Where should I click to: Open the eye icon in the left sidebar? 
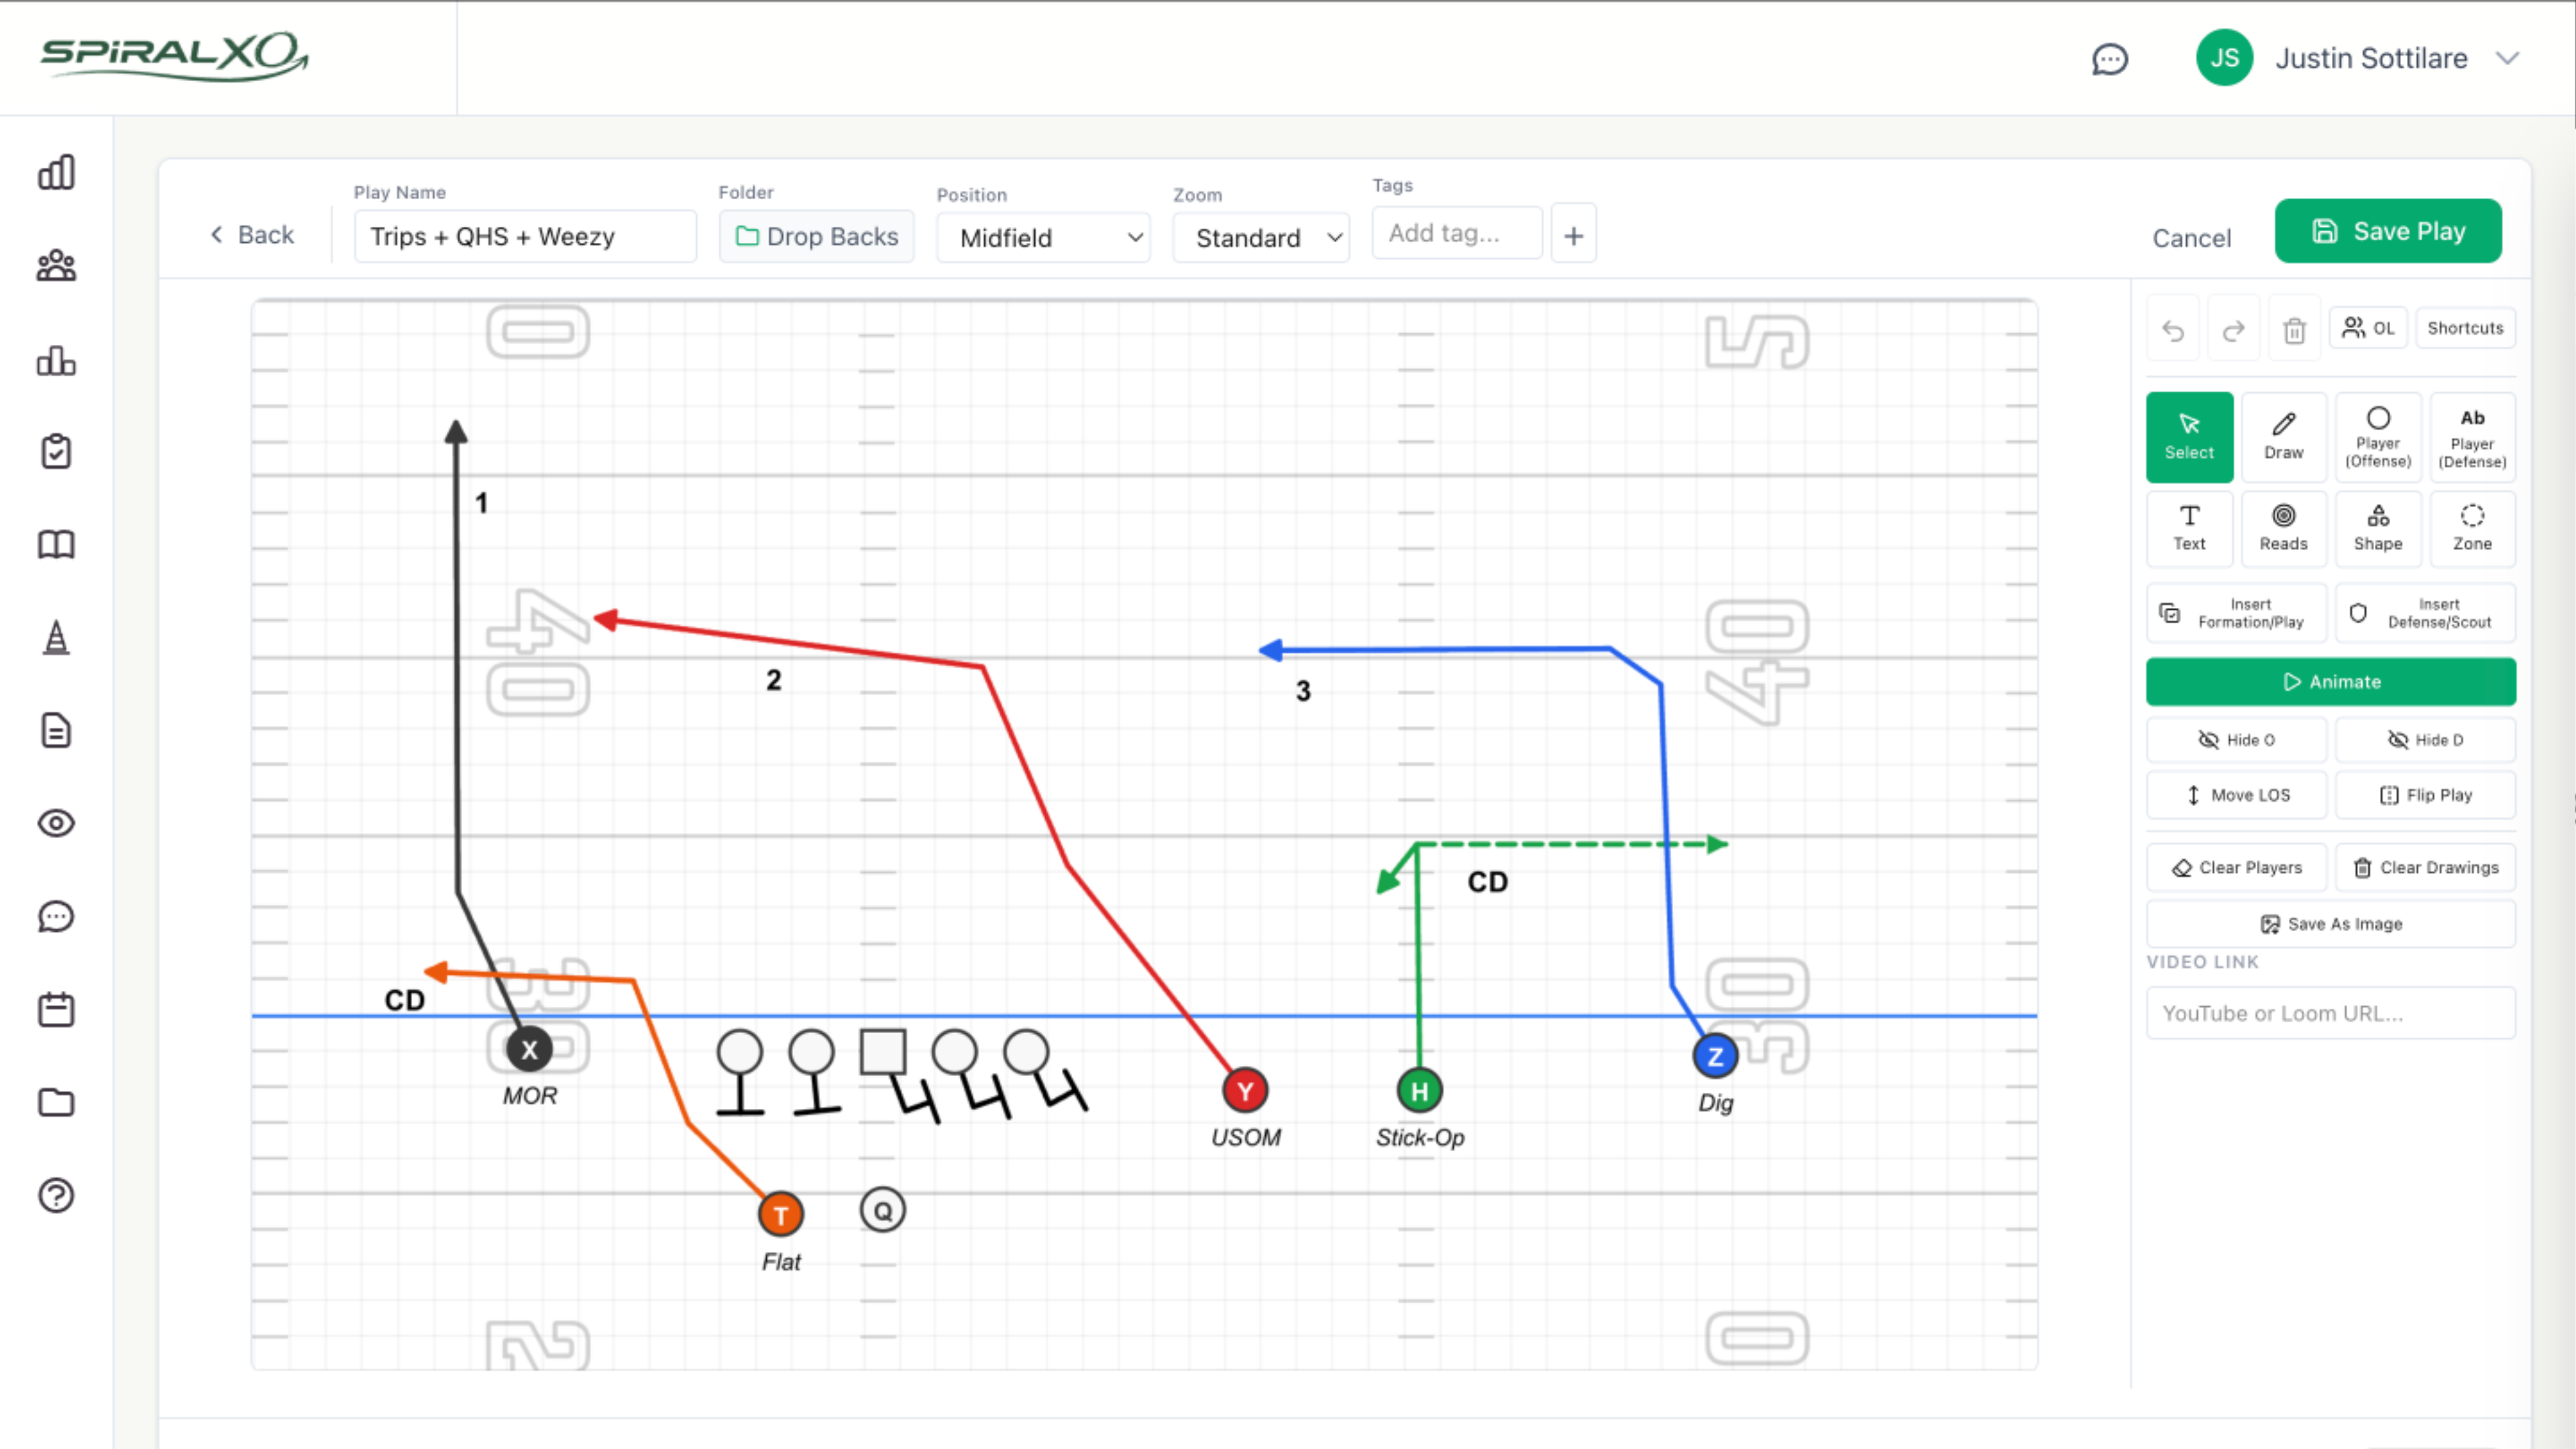click(x=56, y=823)
